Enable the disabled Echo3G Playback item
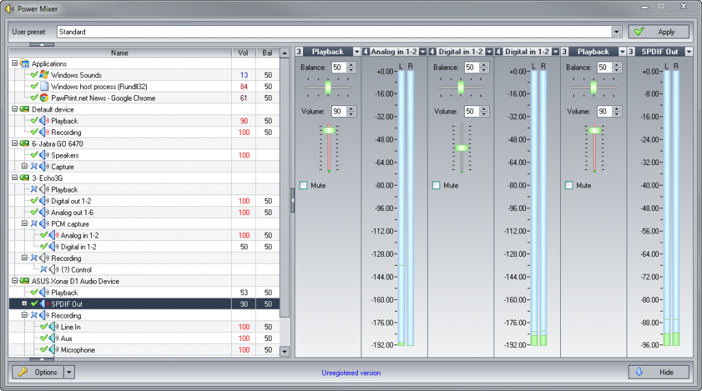702x391 pixels. [x=34, y=189]
